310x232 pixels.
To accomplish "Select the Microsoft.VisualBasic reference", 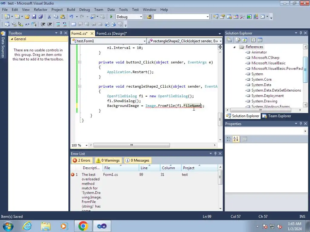I will click(x=268, y=63).
